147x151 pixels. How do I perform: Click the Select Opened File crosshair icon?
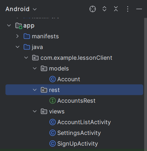pyautogui.click(x=93, y=9)
